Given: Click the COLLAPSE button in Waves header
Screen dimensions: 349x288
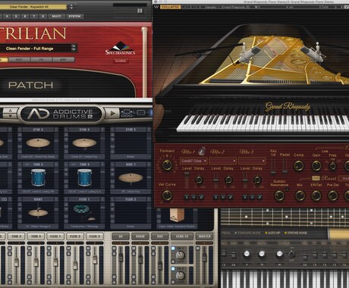Looking at the screenshot, I should [x=171, y=7].
